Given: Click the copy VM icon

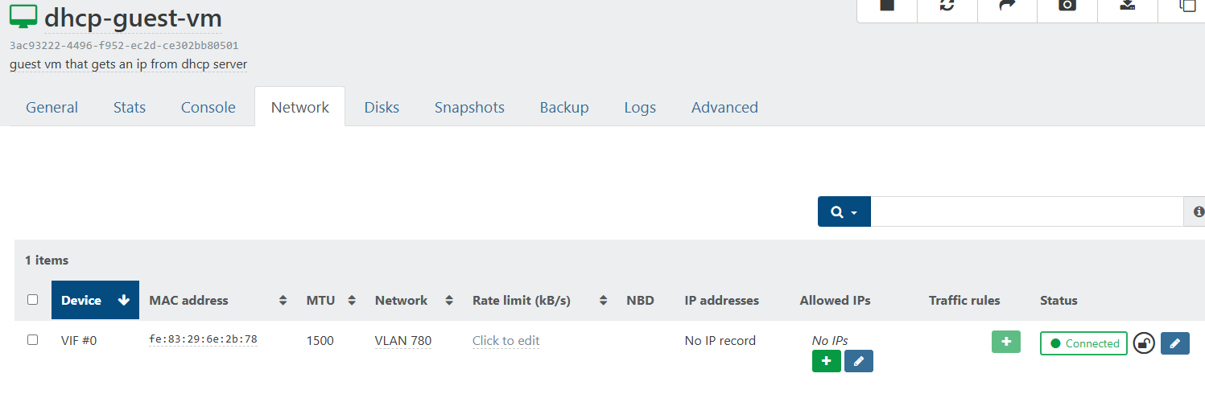Looking at the screenshot, I should tap(1188, 5).
